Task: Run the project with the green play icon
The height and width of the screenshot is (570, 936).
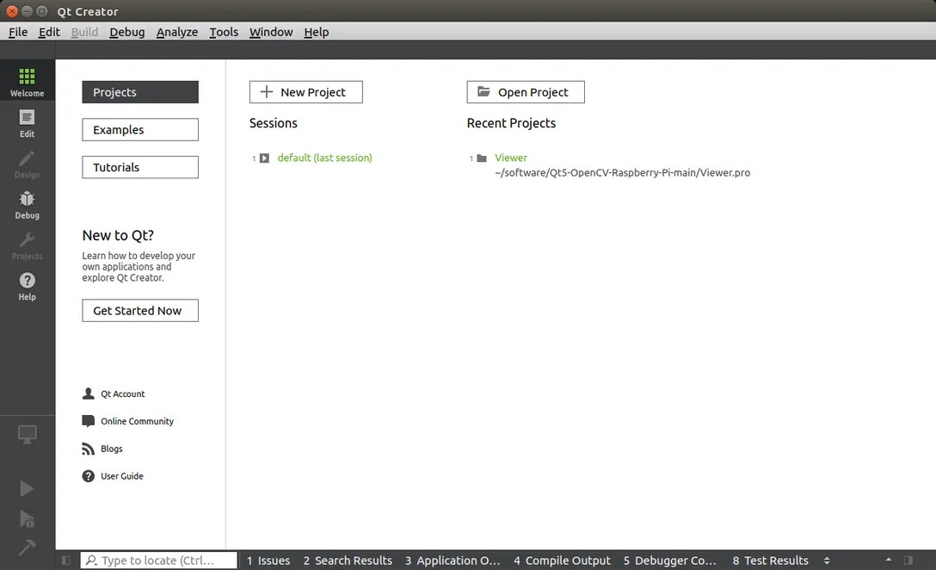Action: (27, 488)
